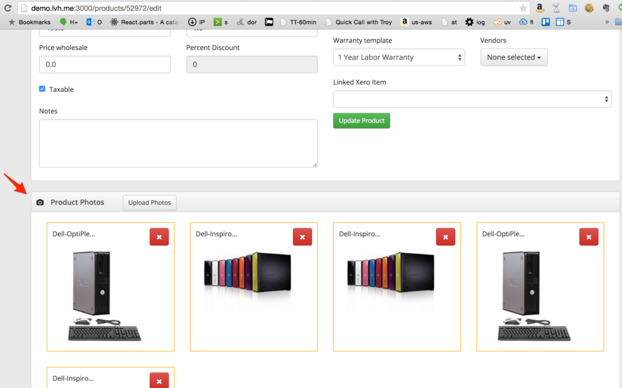Open the us-aws Amazon bookmark
Image resolution: width=622 pixels, height=388 pixels.
click(416, 22)
